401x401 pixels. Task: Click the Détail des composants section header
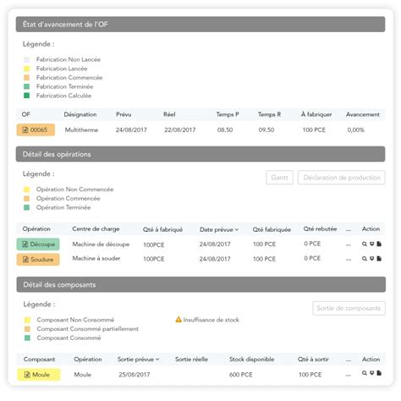coord(201,284)
